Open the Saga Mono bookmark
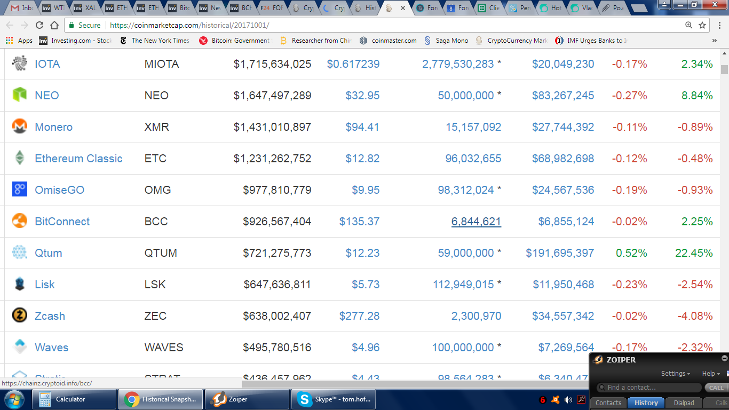729x410 pixels. click(x=446, y=41)
